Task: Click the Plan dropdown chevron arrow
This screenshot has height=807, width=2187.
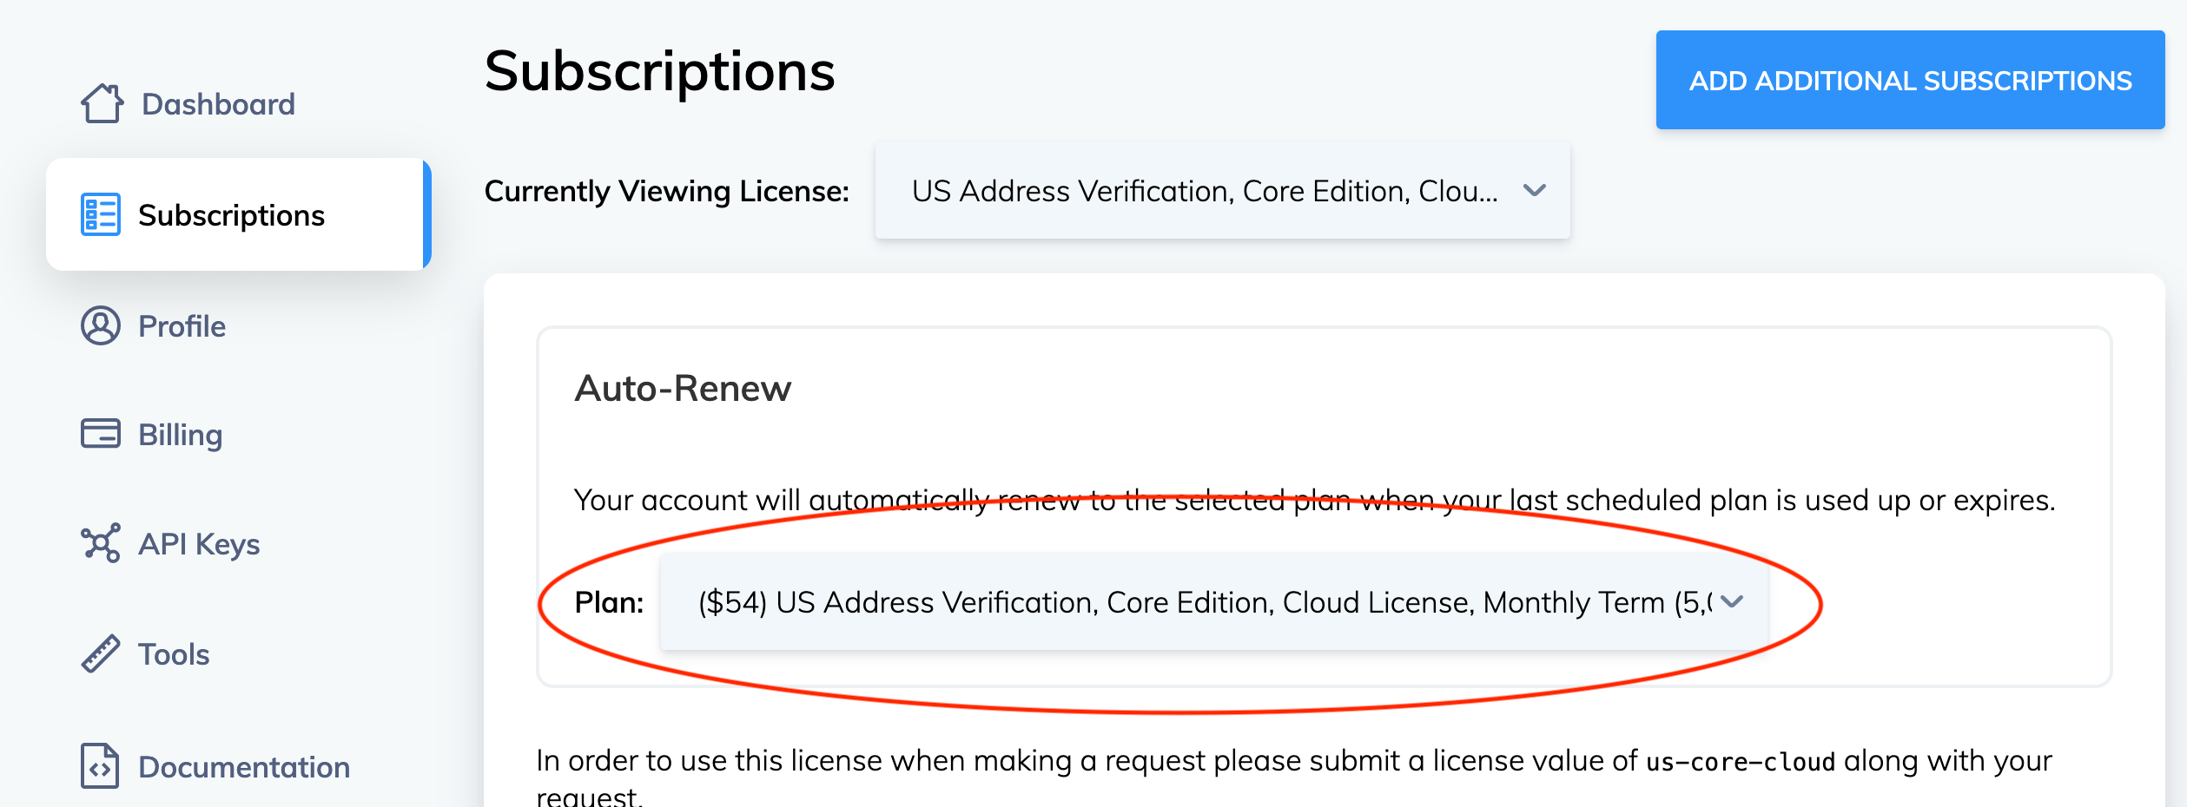Action: click(x=1732, y=601)
